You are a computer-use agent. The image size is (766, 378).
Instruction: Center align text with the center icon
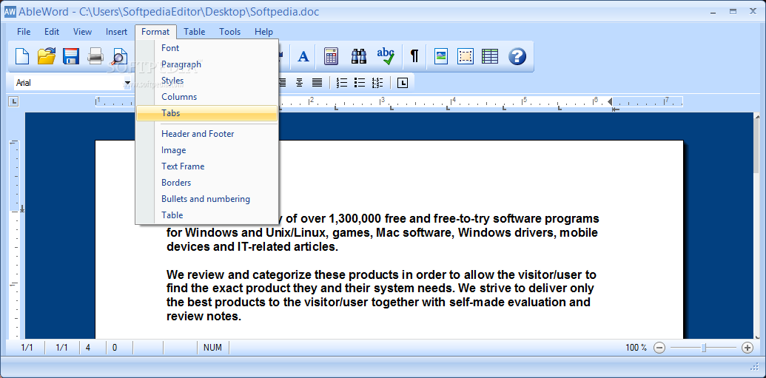(300, 83)
